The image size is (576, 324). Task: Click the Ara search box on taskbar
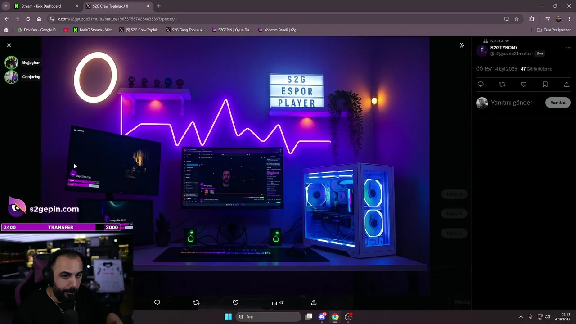269,317
